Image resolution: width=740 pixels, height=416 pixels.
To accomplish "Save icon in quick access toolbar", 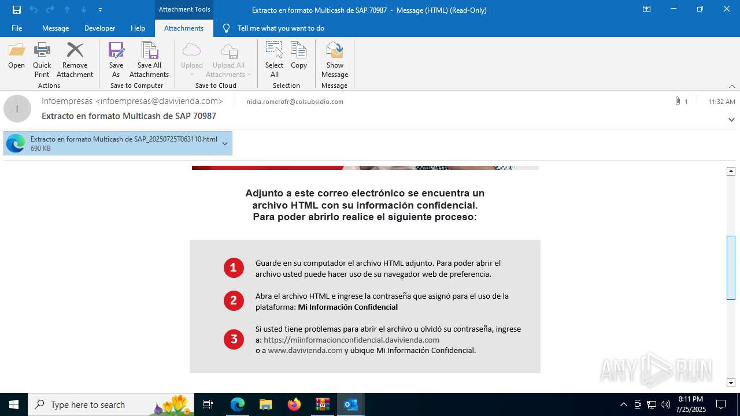I will point(17,10).
